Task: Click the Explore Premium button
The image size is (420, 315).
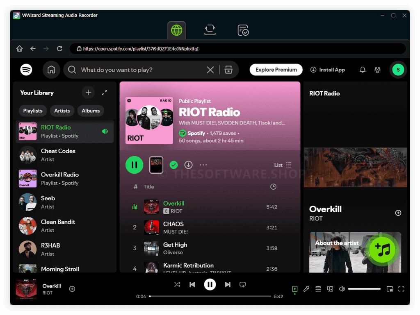Action: point(276,70)
